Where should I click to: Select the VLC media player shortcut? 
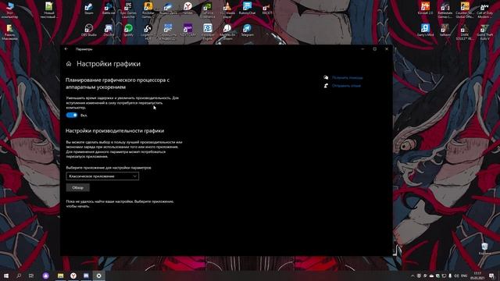[x=227, y=9]
